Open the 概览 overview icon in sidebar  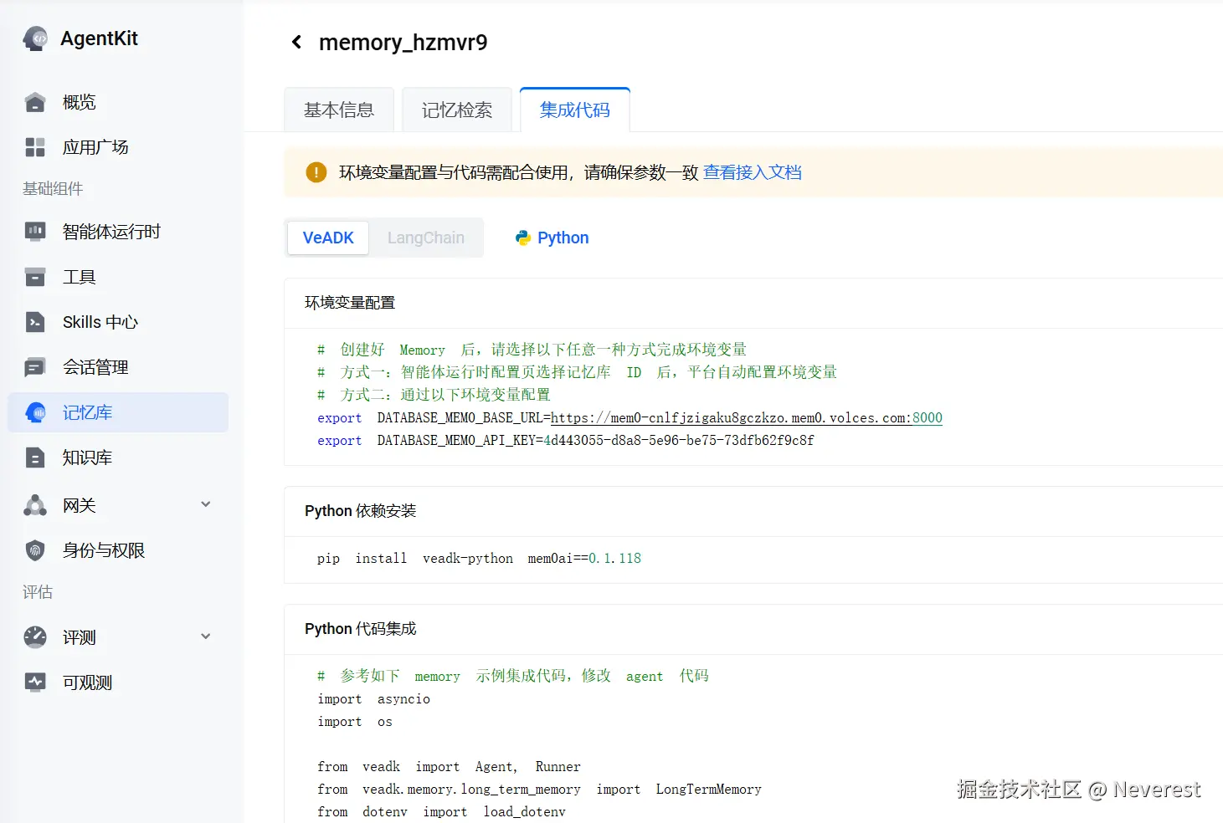point(35,102)
